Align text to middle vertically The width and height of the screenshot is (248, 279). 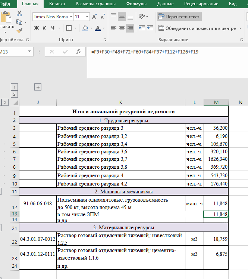[x=122, y=17]
